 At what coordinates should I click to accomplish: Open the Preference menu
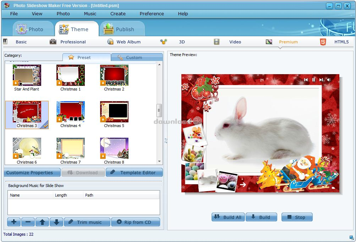pyautogui.click(x=152, y=13)
